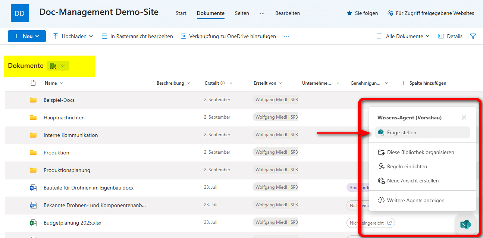The height and width of the screenshot is (238, 483).
Task: Click the 'Verknüpfung zu OneDrive hinzufügen' link icon
Action: pos(183,36)
